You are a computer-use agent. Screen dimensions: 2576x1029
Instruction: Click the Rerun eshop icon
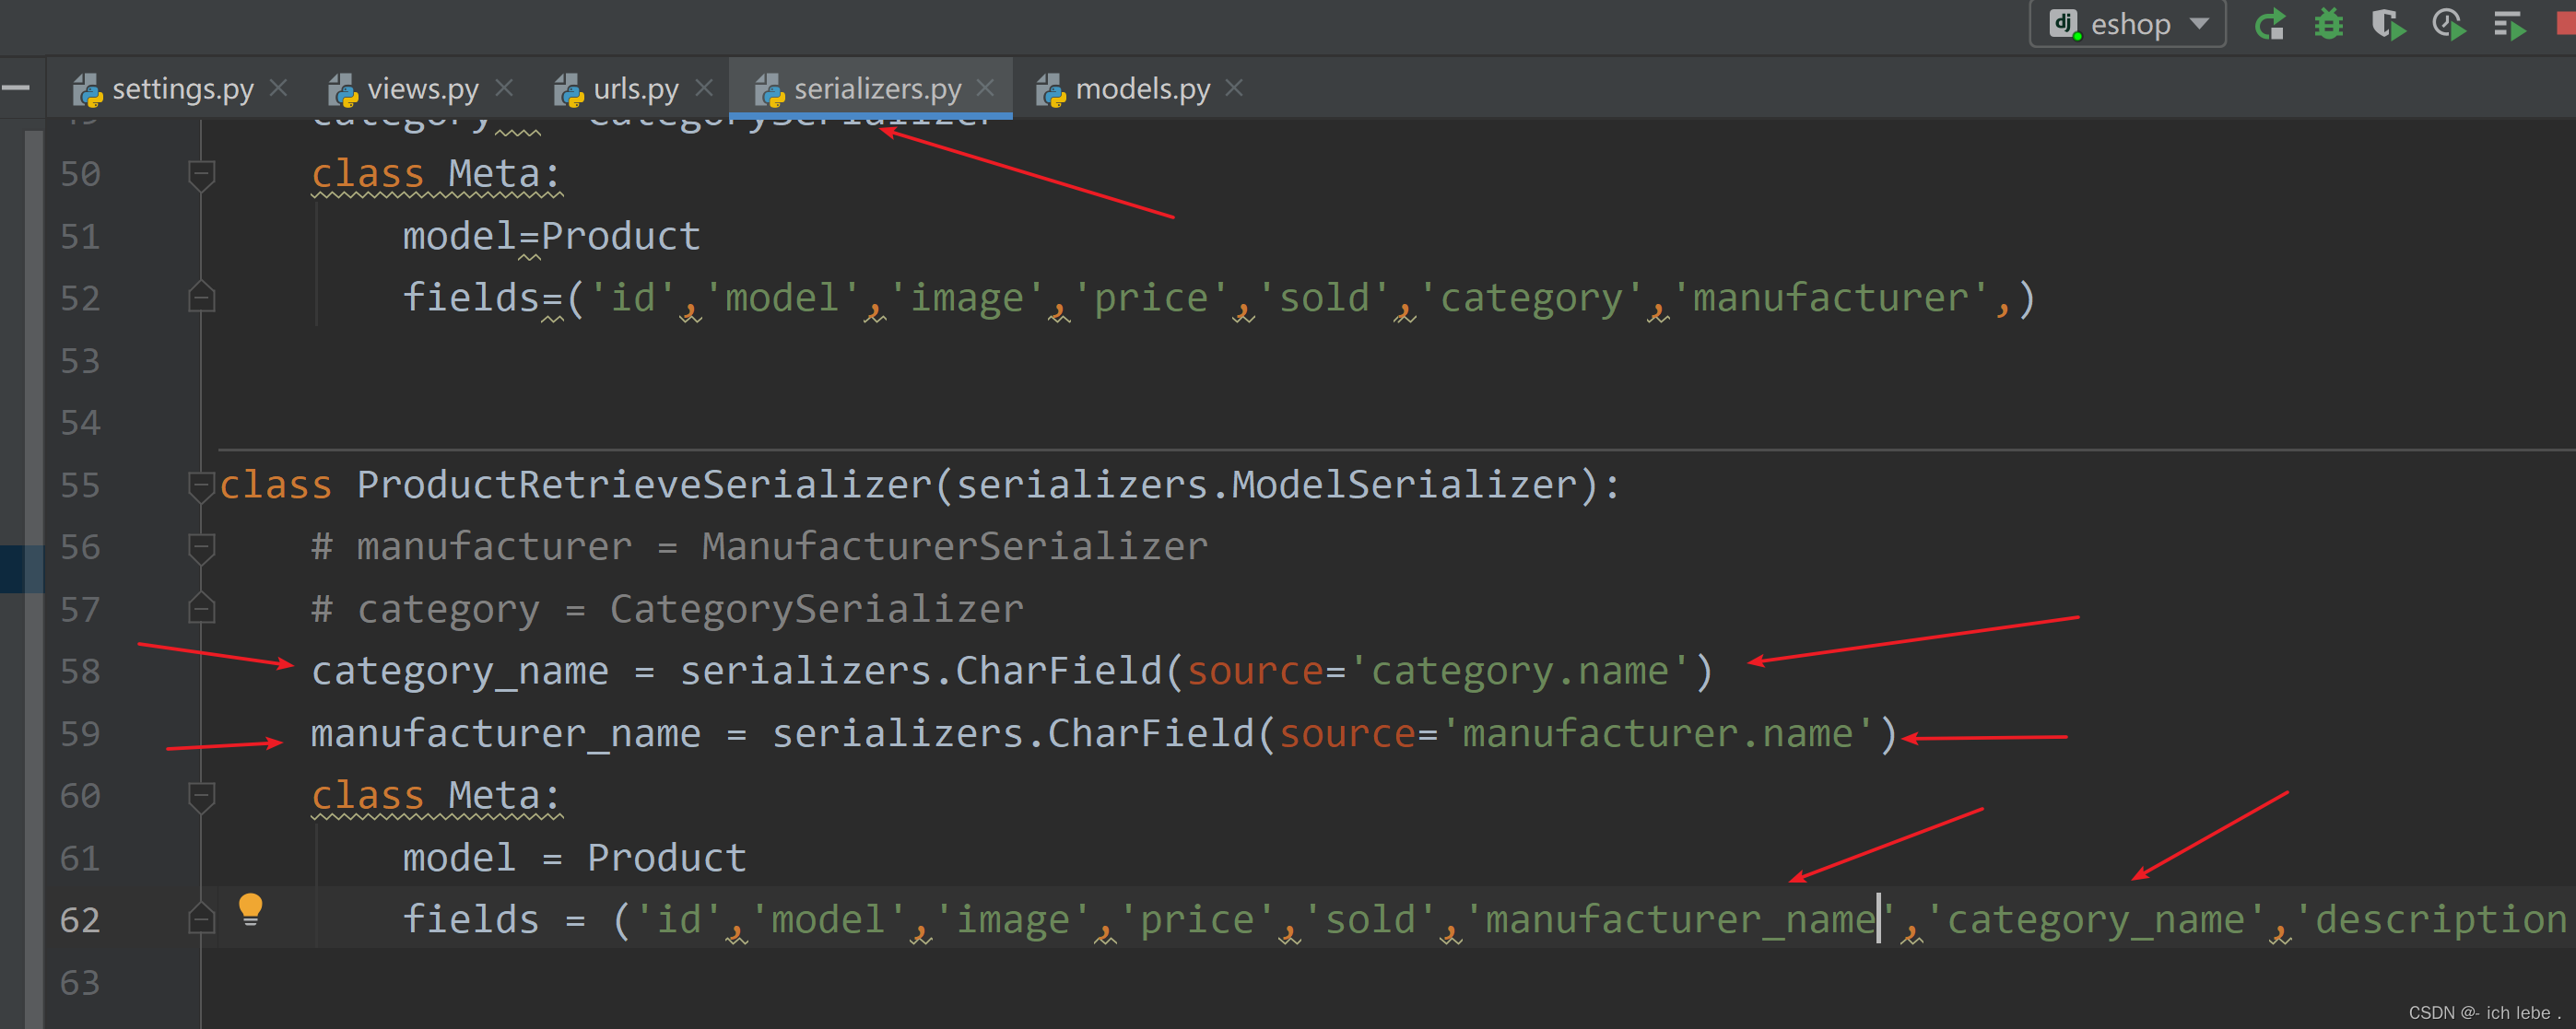click(2269, 23)
